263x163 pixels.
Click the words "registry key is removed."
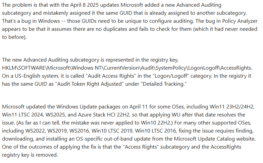30,155
